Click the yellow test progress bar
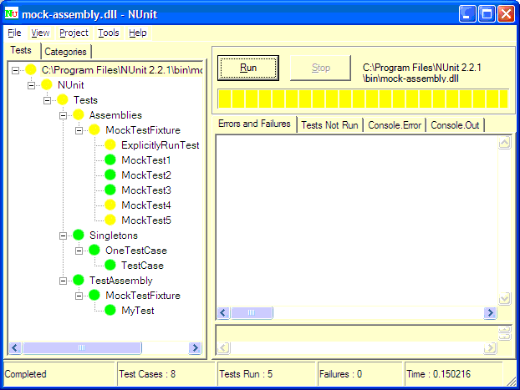 [x=363, y=99]
